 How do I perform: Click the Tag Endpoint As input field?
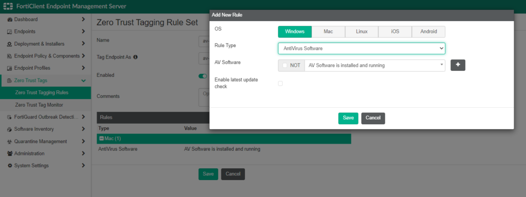point(204,58)
